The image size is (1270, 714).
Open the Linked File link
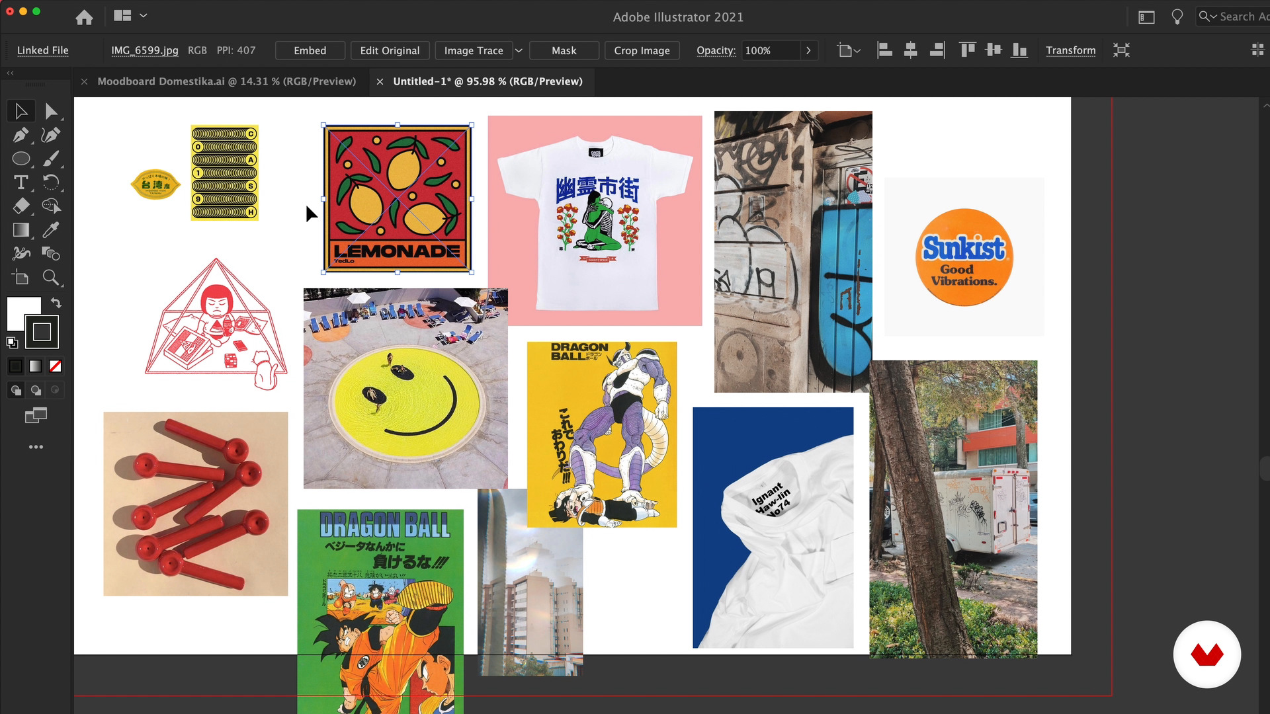pos(42,50)
